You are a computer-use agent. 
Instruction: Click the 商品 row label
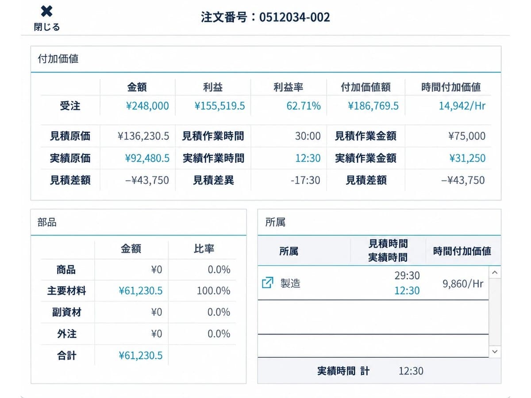66,269
